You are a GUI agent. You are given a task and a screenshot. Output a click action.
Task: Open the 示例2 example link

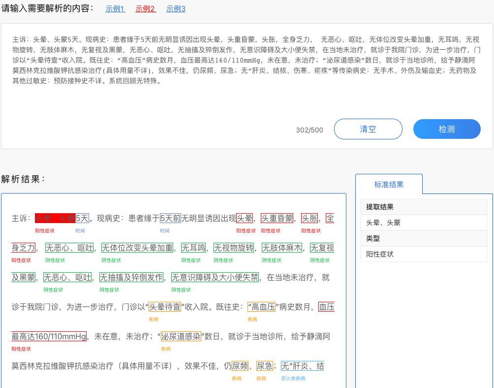pyautogui.click(x=146, y=9)
